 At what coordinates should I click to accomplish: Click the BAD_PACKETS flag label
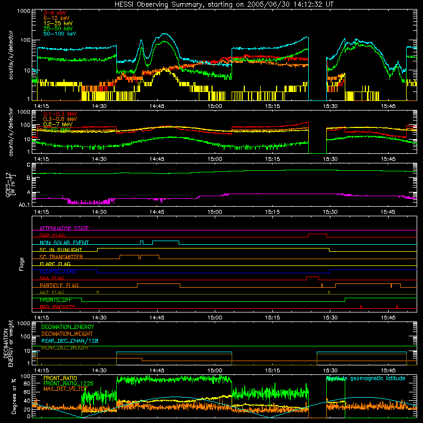pos(58,307)
